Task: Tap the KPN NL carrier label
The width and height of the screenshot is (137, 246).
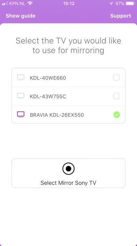Action: (x=17, y=4)
